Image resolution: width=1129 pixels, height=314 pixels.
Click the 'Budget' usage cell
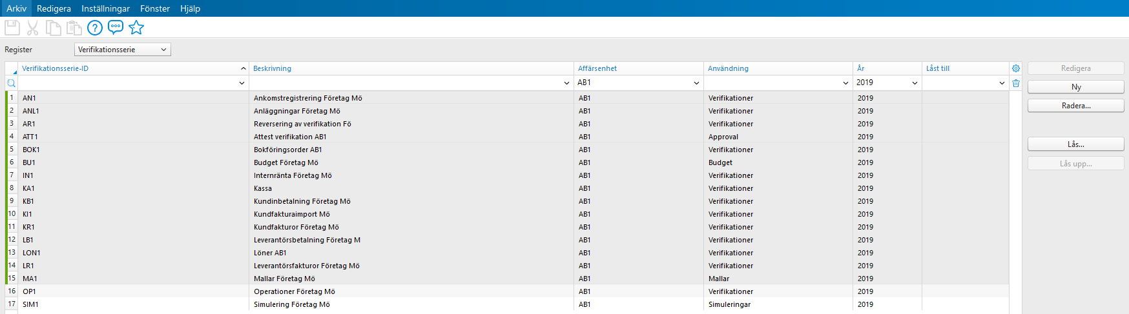[x=721, y=162]
